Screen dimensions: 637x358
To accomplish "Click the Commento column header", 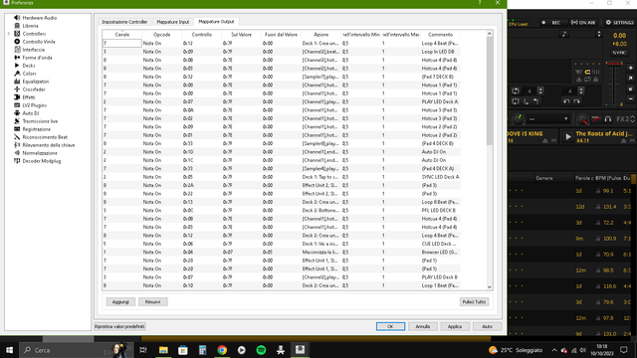I will 440,35.
